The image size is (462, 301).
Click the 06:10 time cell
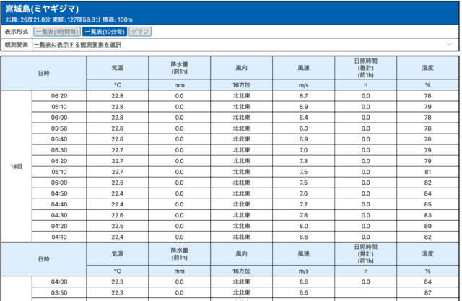tap(59, 107)
